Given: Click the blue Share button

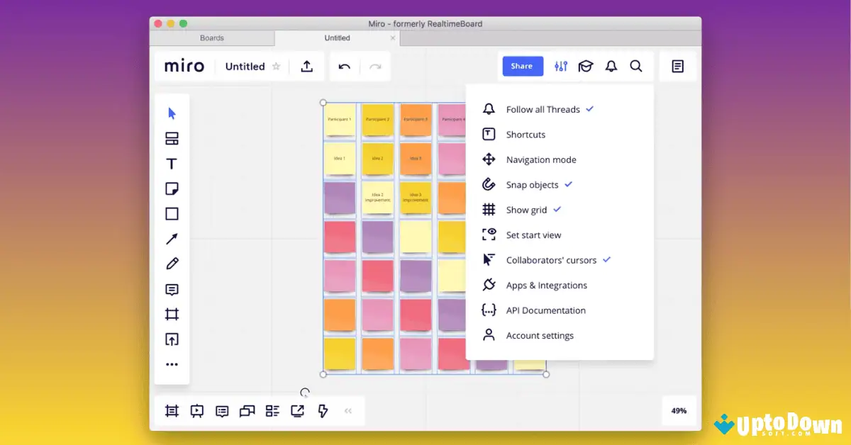Looking at the screenshot, I should pyautogui.click(x=523, y=66).
